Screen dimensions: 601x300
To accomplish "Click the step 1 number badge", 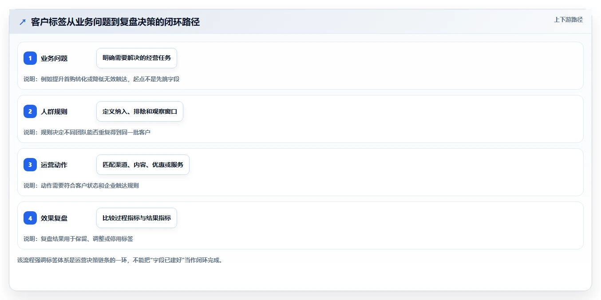I will click(30, 58).
